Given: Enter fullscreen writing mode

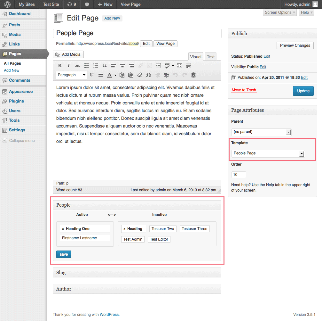Looking at the screenshot, I should [179, 66].
